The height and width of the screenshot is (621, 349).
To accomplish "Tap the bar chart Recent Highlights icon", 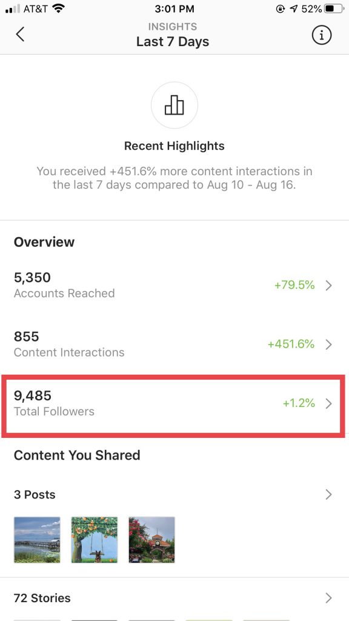I will 174,105.
